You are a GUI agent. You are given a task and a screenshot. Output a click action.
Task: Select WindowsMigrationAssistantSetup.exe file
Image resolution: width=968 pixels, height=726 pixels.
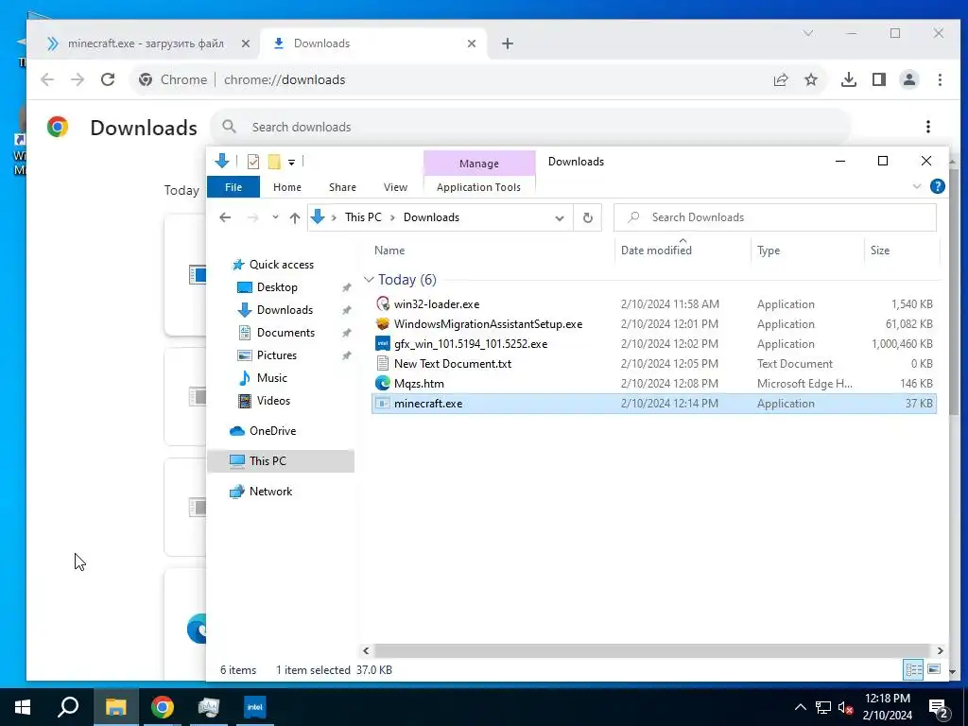point(654,324)
